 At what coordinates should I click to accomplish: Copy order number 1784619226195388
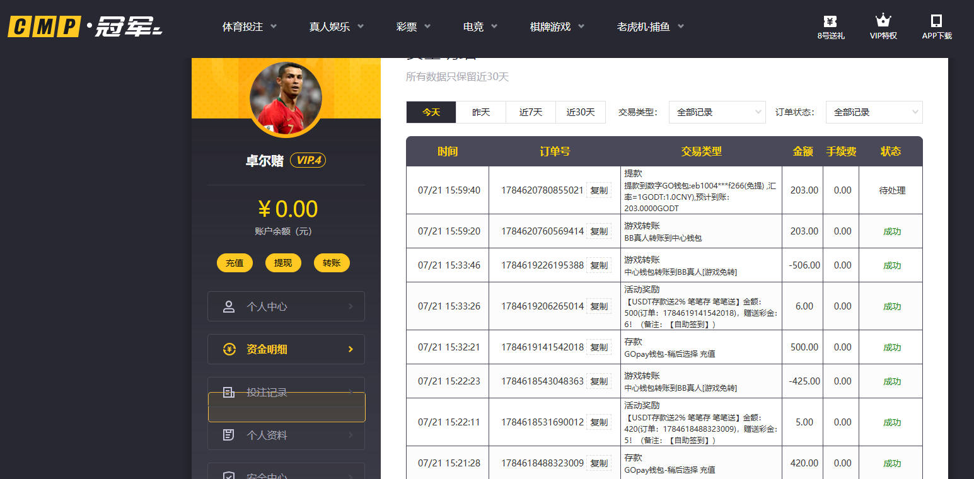(599, 265)
